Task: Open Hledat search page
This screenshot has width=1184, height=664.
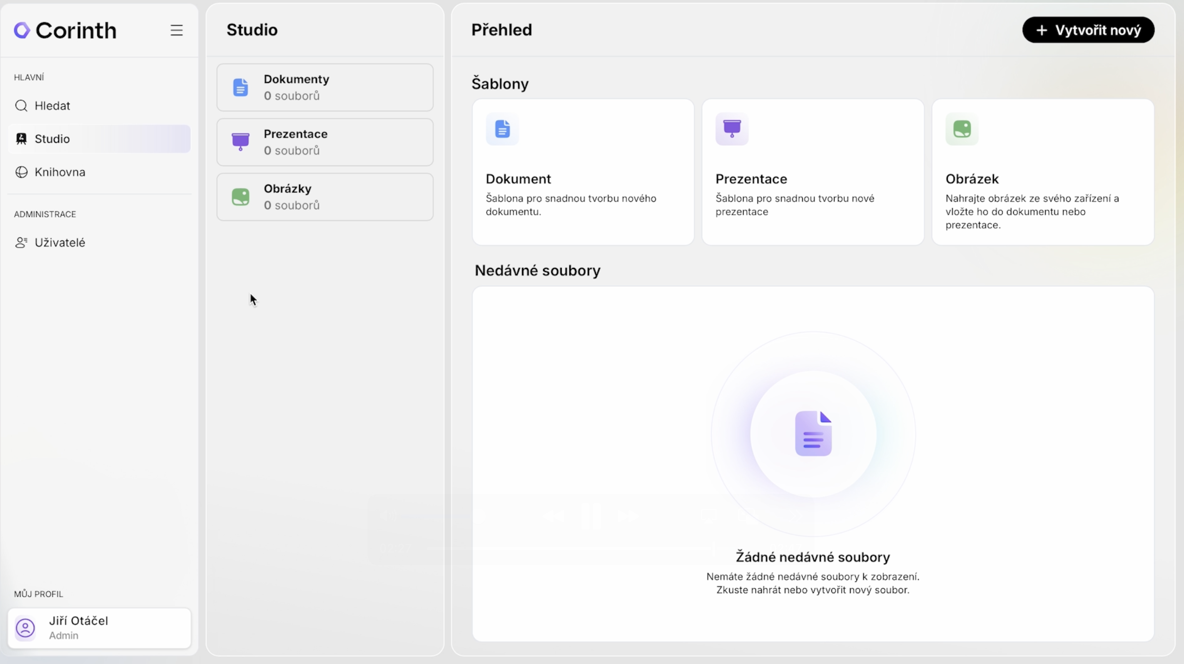Action: coord(52,106)
